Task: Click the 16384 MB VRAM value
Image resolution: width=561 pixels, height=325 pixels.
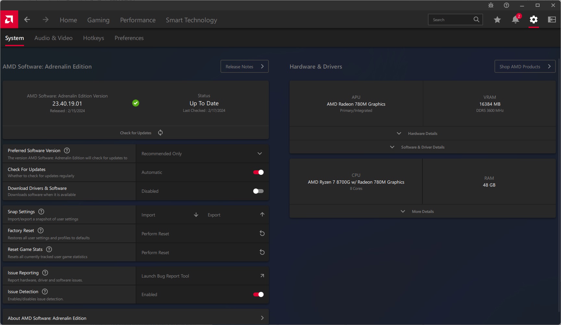Action: coord(490,104)
